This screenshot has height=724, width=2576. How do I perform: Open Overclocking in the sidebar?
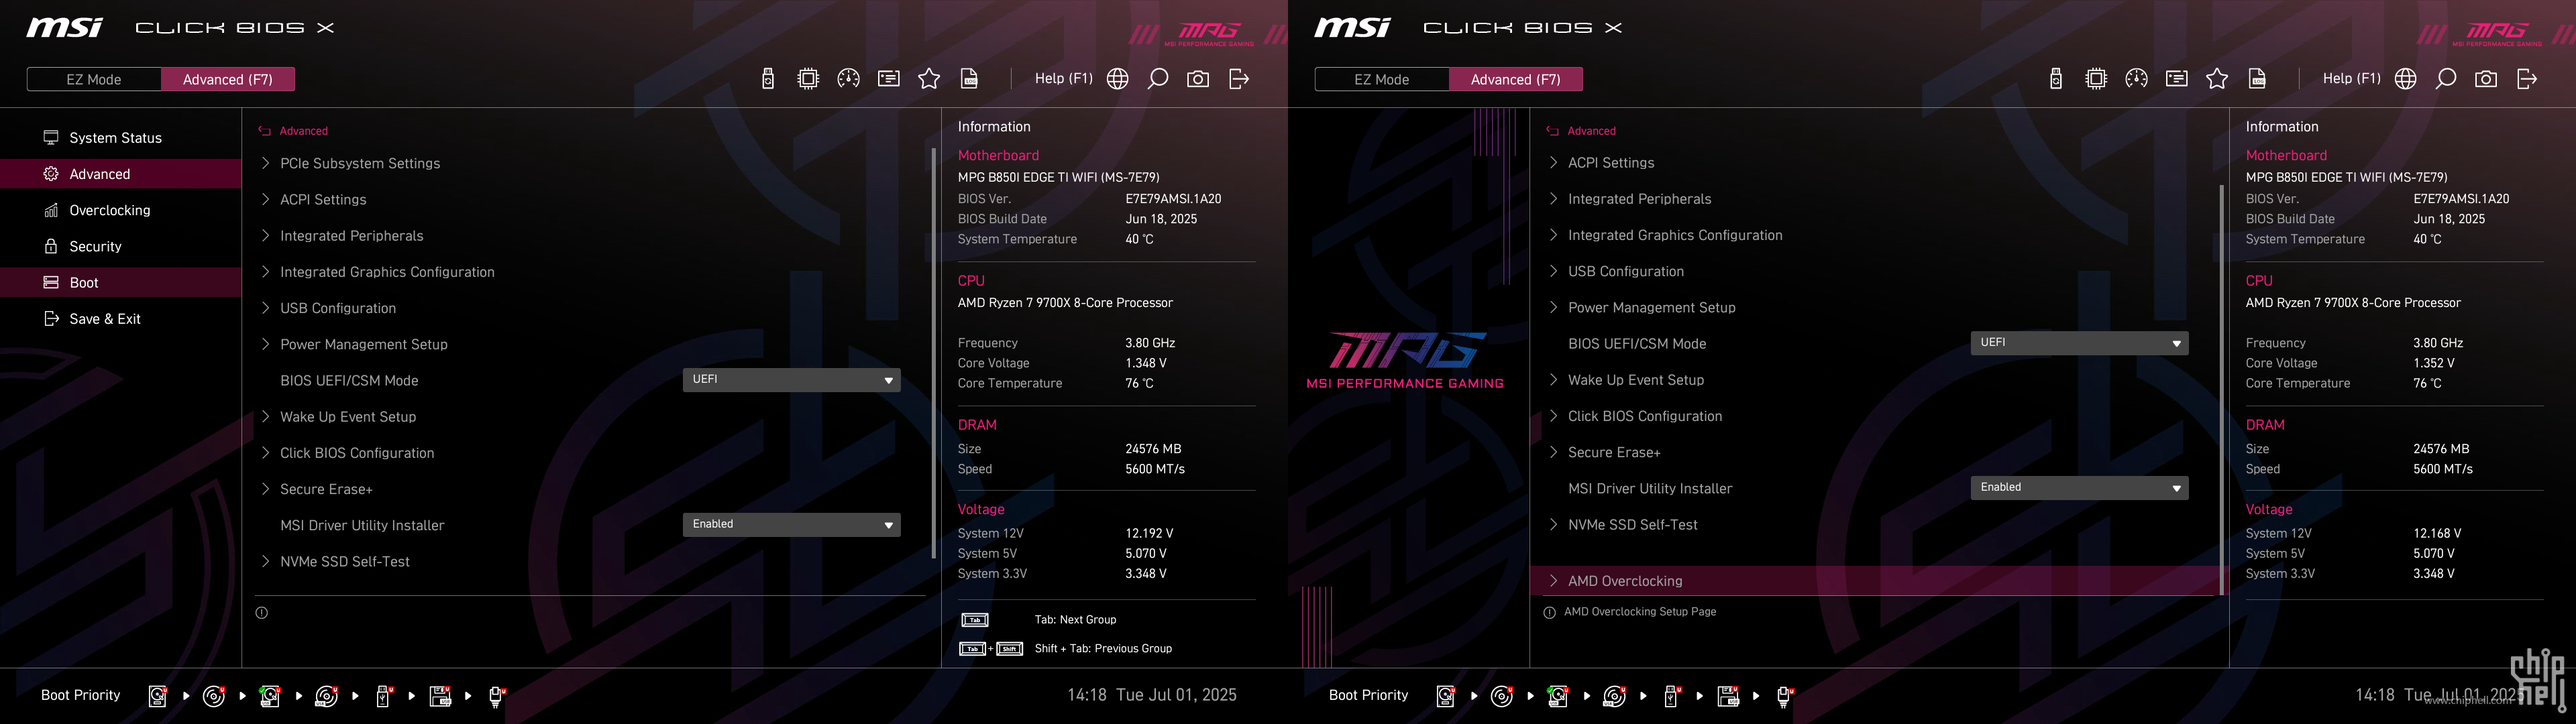click(x=120, y=210)
